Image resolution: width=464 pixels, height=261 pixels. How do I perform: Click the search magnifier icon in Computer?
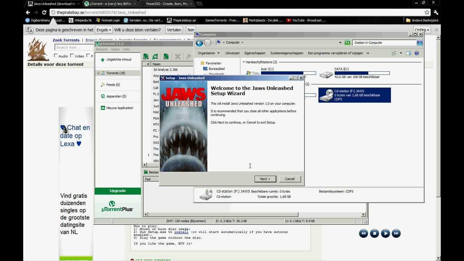pyautogui.click(x=419, y=43)
